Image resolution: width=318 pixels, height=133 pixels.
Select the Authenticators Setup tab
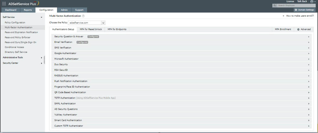point(63,29)
